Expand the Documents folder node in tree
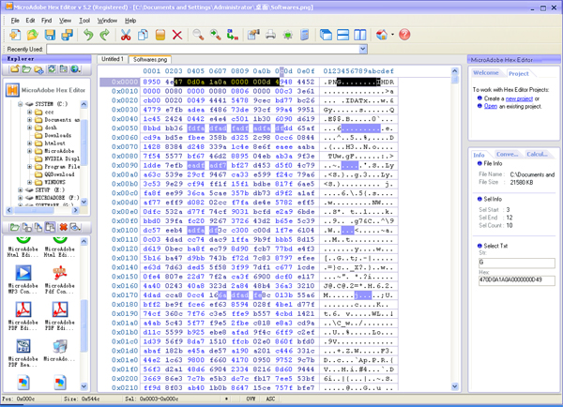Viewport: 563px width, 407px height. coord(30,120)
